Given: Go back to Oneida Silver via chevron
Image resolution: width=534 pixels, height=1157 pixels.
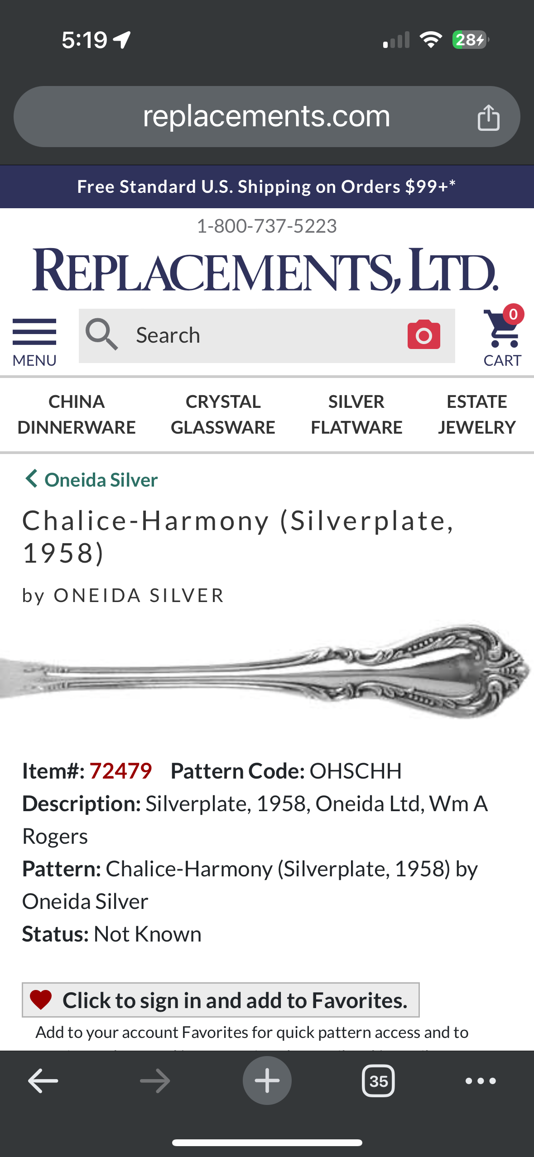Looking at the screenshot, I should coord(32,479).
